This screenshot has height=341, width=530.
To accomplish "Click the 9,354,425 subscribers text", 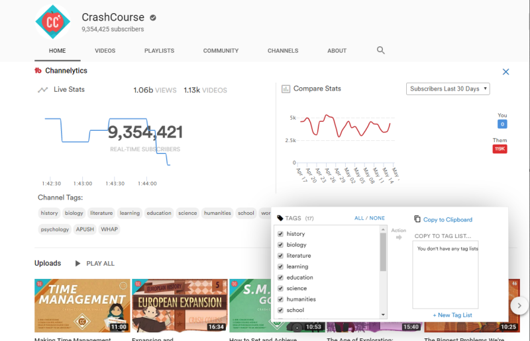I will [x=113, y=29].
